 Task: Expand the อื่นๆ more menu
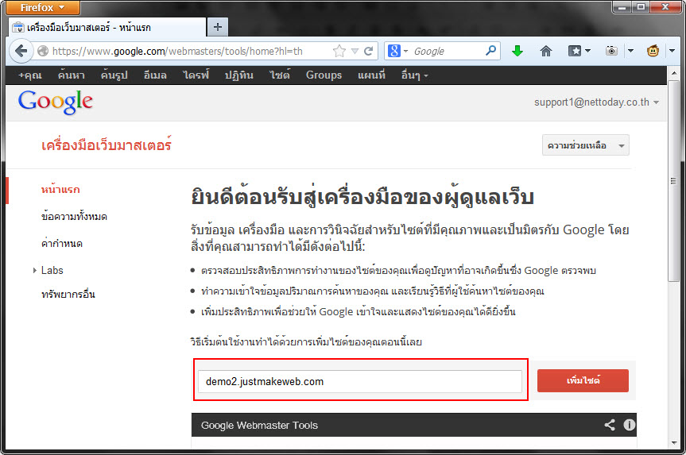[x=414, y=75]
